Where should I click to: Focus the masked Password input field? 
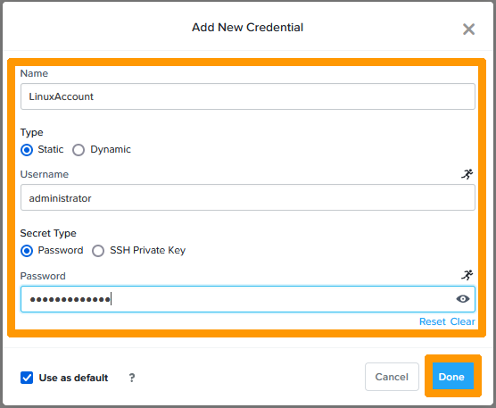[x=248, y=299]
